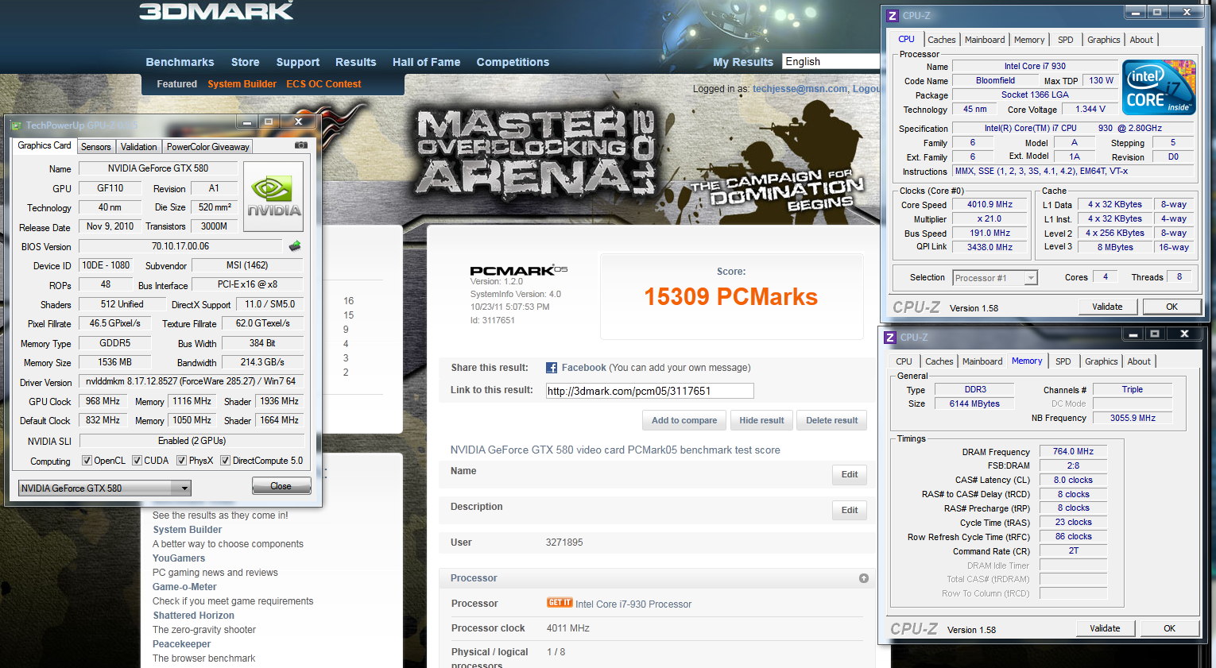Click Game-o-Meter sidebar link
This screenshot has height=668, width=1216.
point(184,587)
